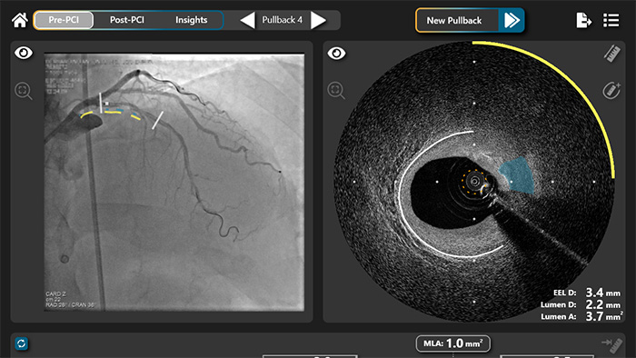Click the double-arrow advance icon
The width and height of the screenshot is (636, 358).
coord(511,20)
